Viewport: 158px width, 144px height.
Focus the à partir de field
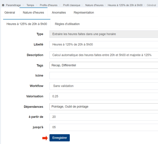pos(104,117)
